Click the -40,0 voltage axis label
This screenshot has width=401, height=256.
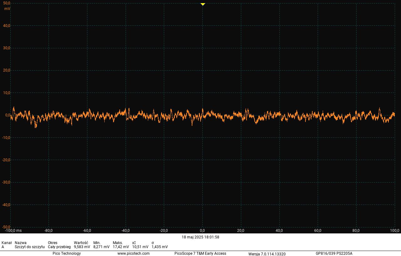[6, 205]
